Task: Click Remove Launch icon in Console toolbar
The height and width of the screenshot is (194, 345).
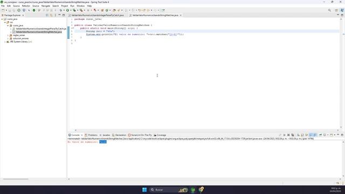Action: [288, 135]
